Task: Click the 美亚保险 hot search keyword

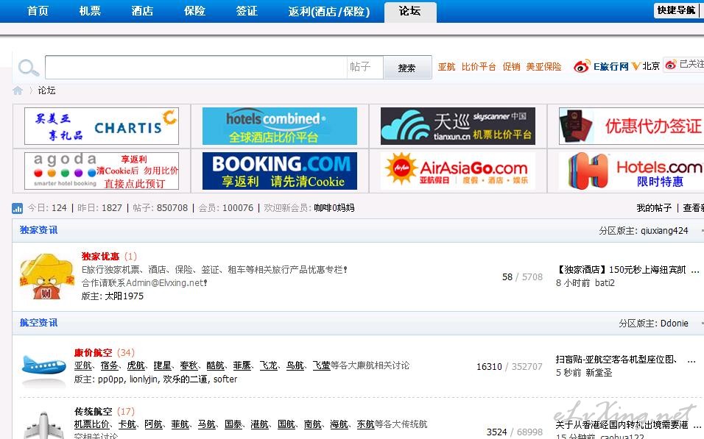Action: coord(543,67)
